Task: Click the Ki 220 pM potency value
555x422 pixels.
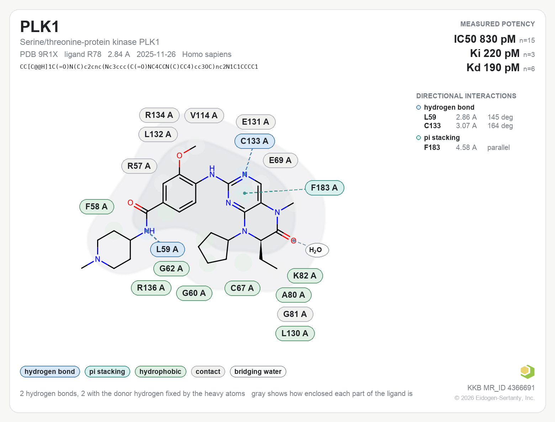Action: [495, 53]
